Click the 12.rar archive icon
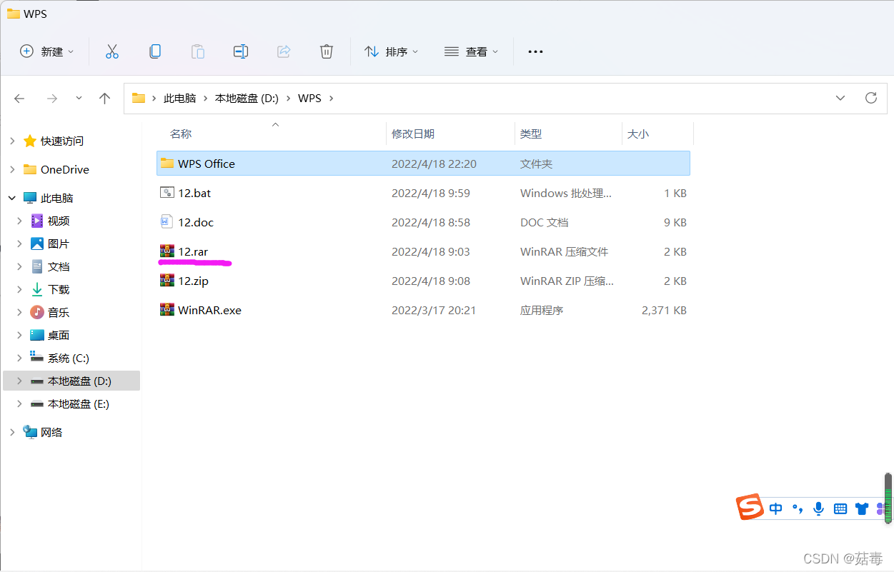The image size is (894, 572). (x=167, y=251)
